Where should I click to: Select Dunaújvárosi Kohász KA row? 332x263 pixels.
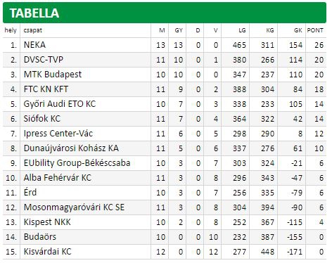165,148
